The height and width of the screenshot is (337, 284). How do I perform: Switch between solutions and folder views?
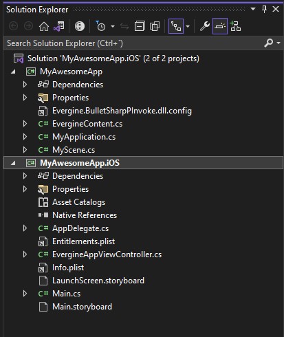click(59, 26)
